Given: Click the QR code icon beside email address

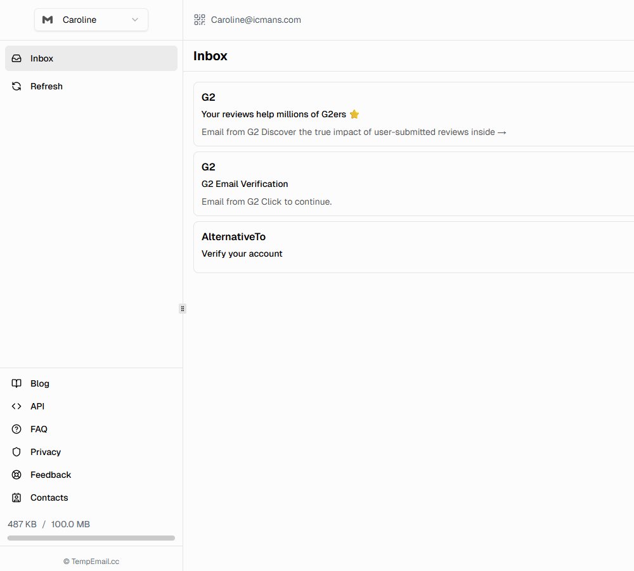Looking at the screenshot, I should 199,20.
